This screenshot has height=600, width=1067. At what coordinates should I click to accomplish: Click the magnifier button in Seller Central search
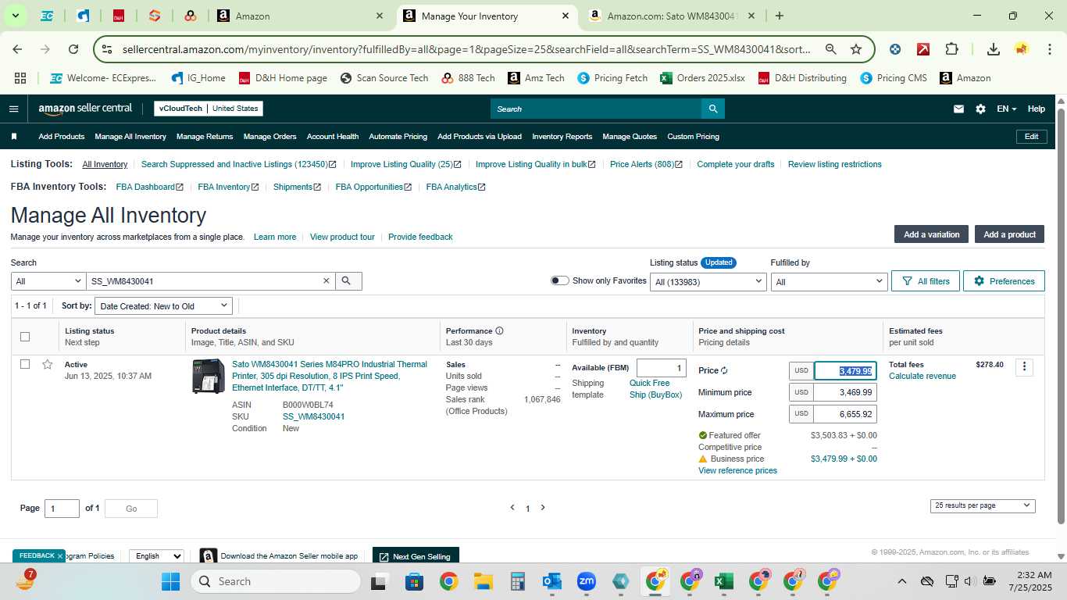(x=712, y=109)
